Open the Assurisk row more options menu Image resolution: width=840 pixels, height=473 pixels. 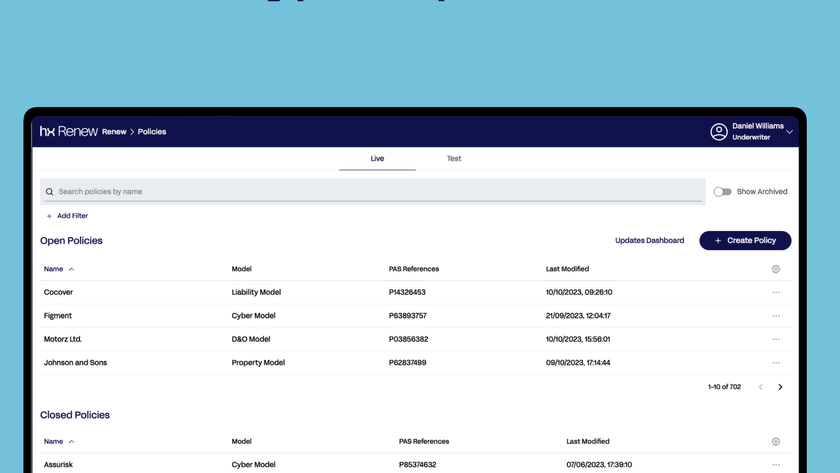point(776,465)
